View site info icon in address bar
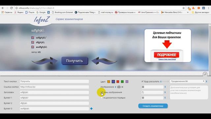Screen dimensions: 211x119 (16, 8)
